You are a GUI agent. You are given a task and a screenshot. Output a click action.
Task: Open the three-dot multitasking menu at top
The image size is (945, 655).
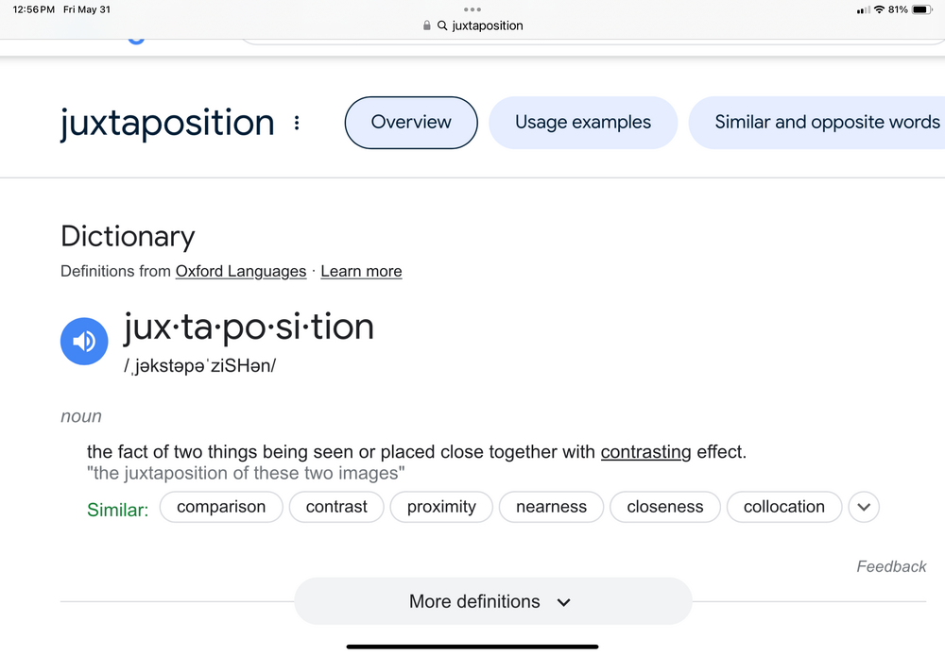(472, 9)
